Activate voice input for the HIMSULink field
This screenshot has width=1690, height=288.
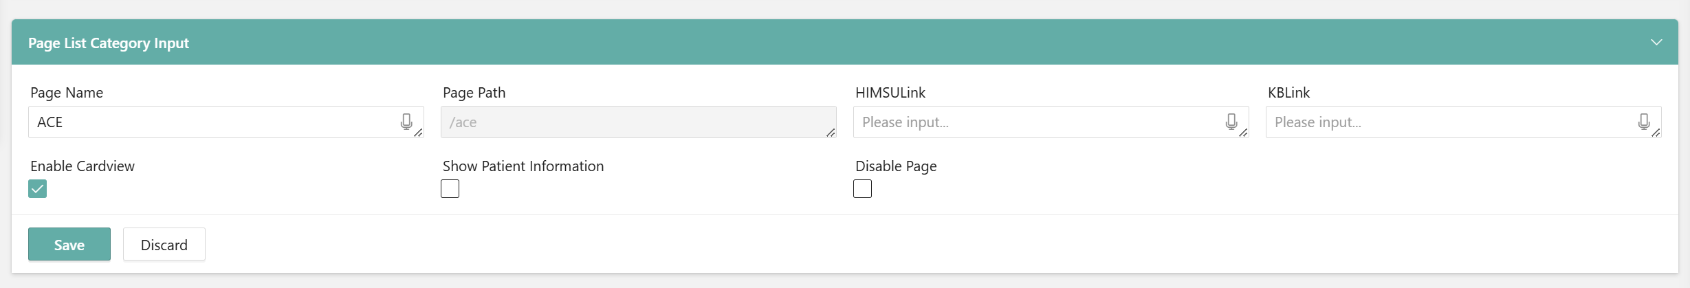pos(1231,122)
